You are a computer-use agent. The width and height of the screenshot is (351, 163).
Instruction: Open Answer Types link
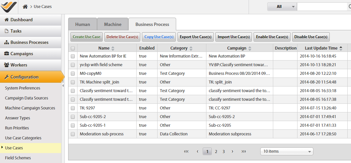18,118
